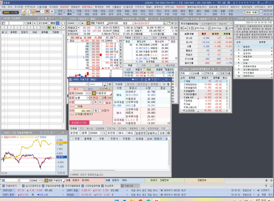Open the camera screen-capture tool in toolbar

click(x=37, y=11)
